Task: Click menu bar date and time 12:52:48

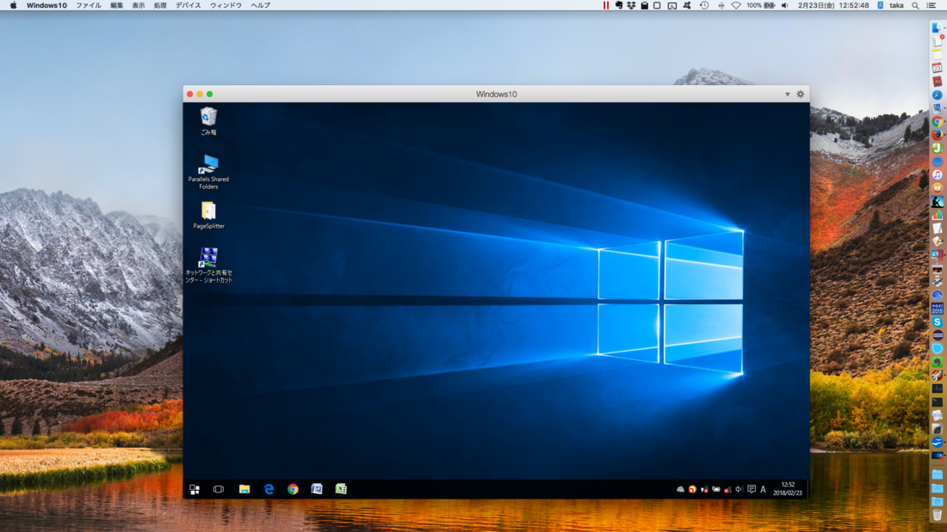Action: 833,5
